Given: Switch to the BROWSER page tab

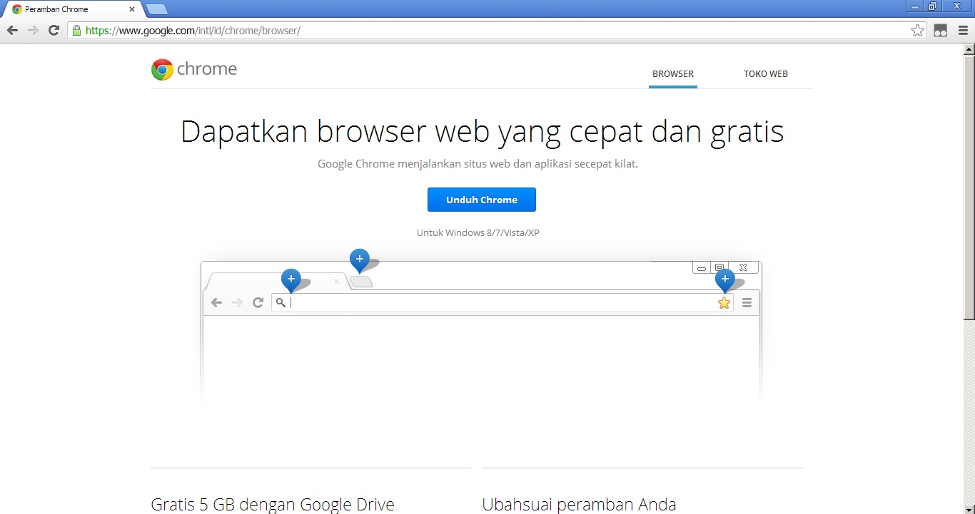Looking at the screenshot, I should point(673,74).
